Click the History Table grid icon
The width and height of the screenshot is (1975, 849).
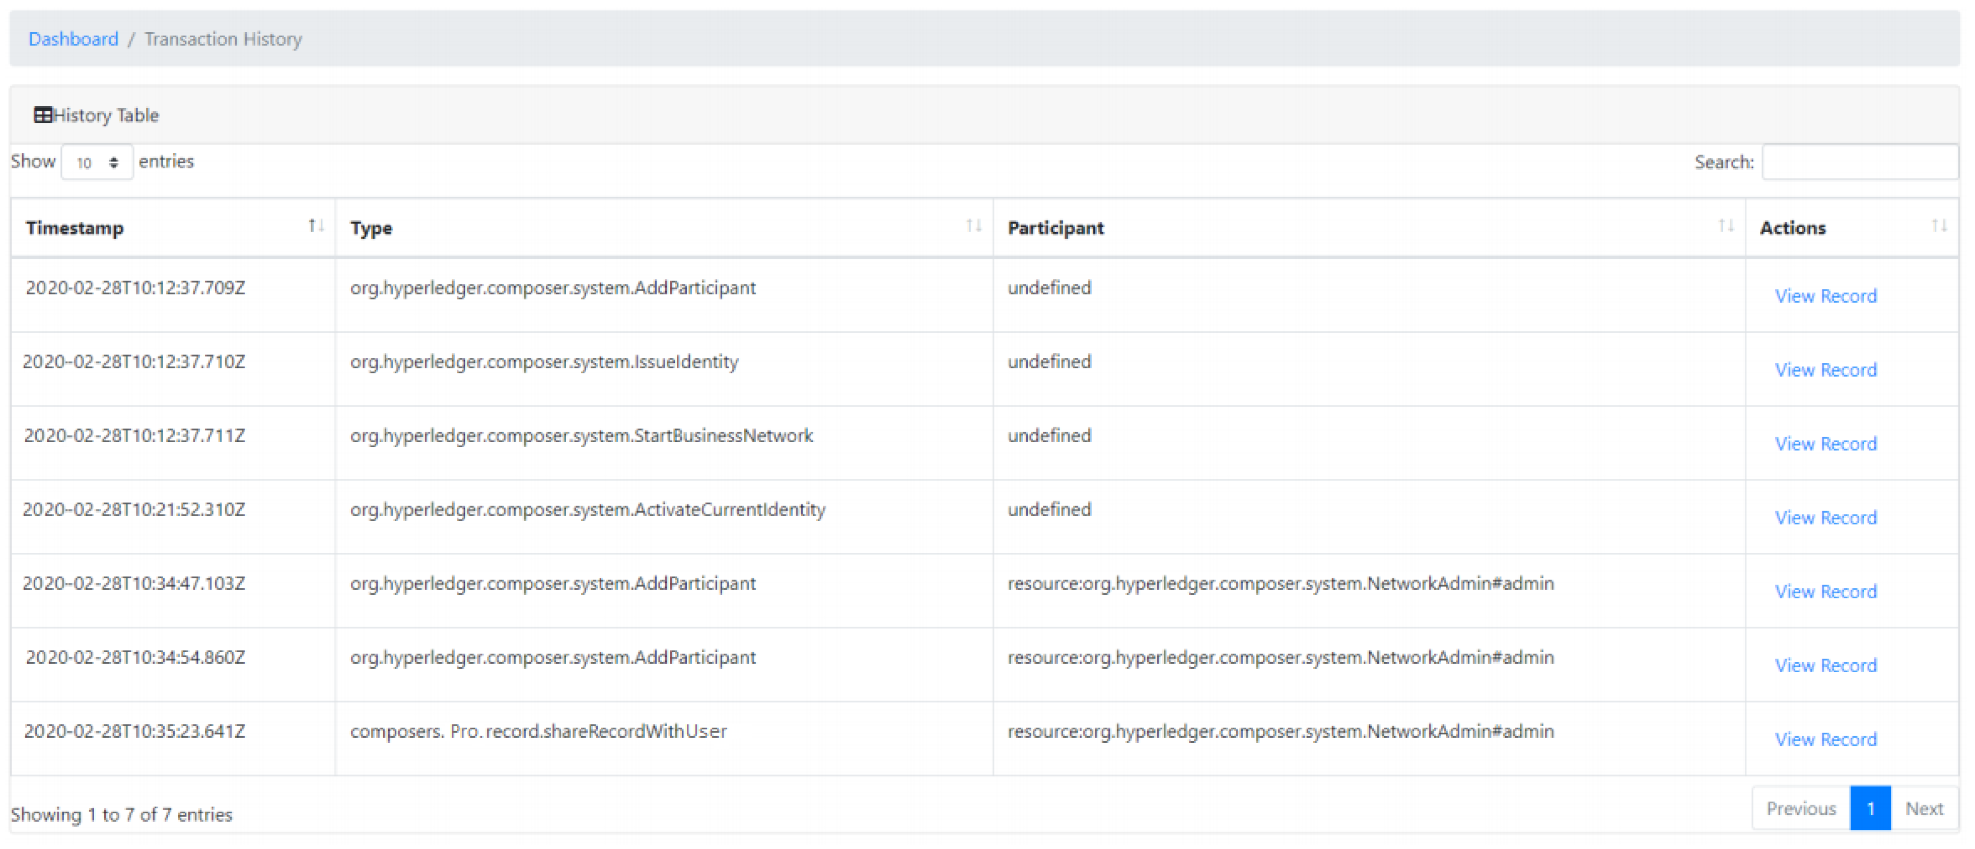pyautogui.click(x=43, y=115)
